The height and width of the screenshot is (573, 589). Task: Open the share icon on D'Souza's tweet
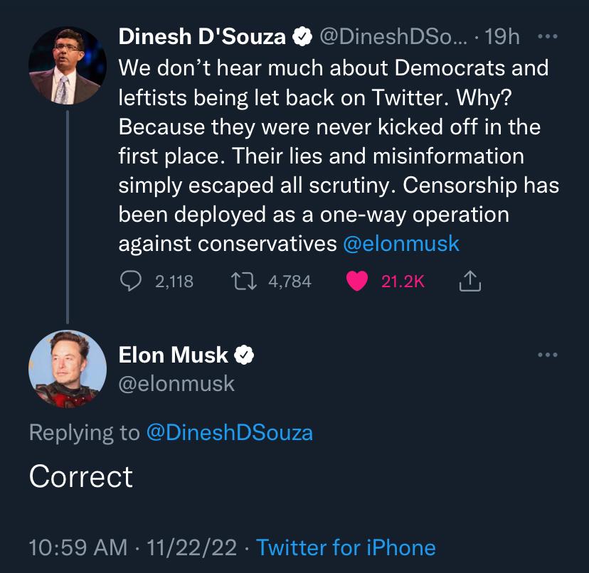470,281
